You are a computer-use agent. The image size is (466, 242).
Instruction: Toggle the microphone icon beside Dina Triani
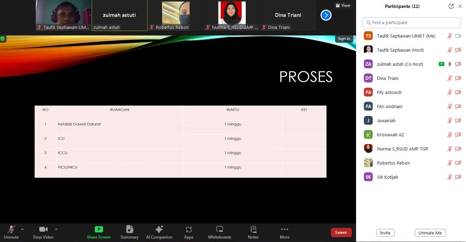click(449, 78)
